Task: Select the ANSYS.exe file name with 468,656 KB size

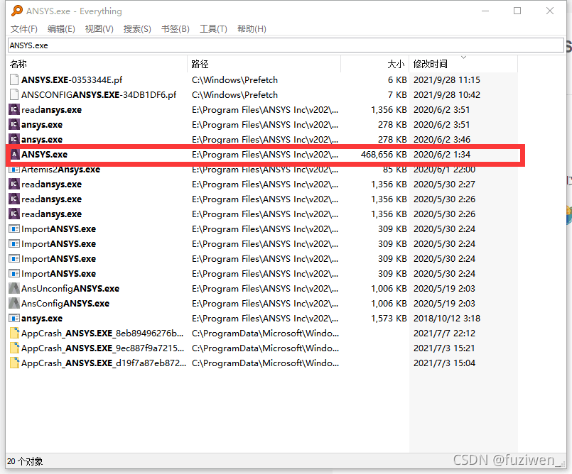Action: [45, 154]
